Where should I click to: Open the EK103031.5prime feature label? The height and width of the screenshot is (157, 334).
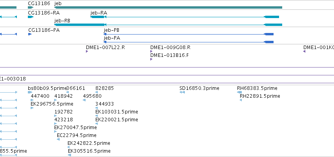[117, 111]
